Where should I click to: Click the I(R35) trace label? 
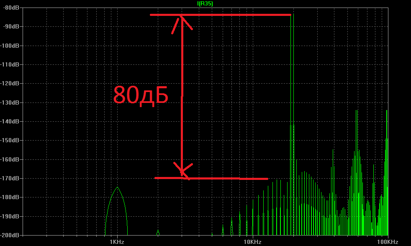[205, 4]
